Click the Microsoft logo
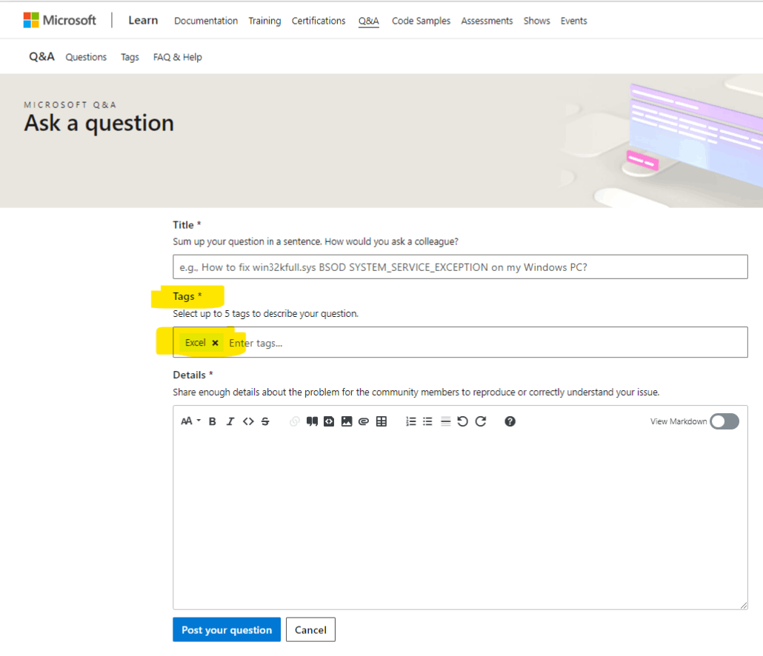Image resolution: width=763 pixels, height=656 pixels. tap(59, 20)
